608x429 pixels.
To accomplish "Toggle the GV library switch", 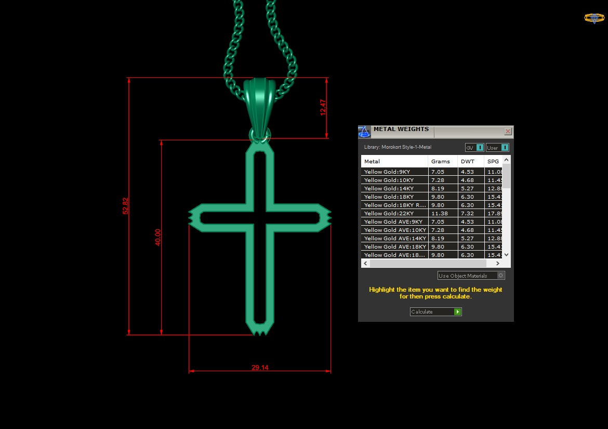I will coord(474,147).
